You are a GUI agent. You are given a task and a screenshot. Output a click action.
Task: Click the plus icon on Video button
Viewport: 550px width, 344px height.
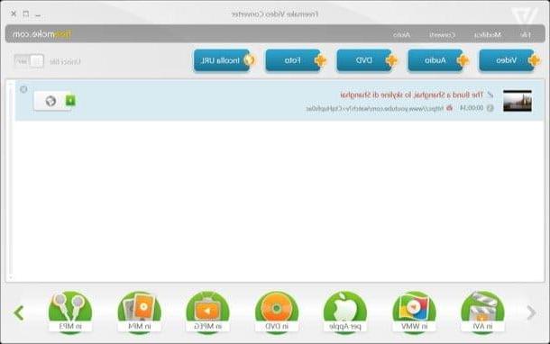(x=534, y=60)
